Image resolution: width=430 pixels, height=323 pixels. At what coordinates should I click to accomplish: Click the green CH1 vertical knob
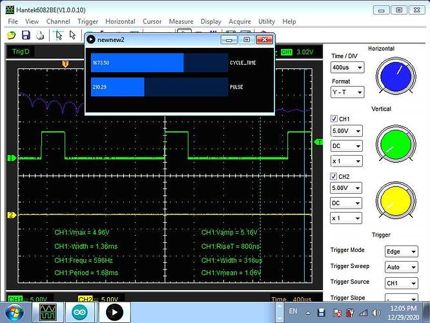click(396, 144)
